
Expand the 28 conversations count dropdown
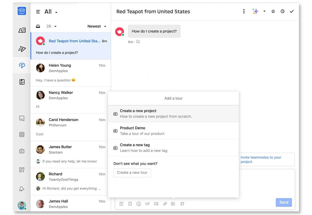[x=55, y=26]
